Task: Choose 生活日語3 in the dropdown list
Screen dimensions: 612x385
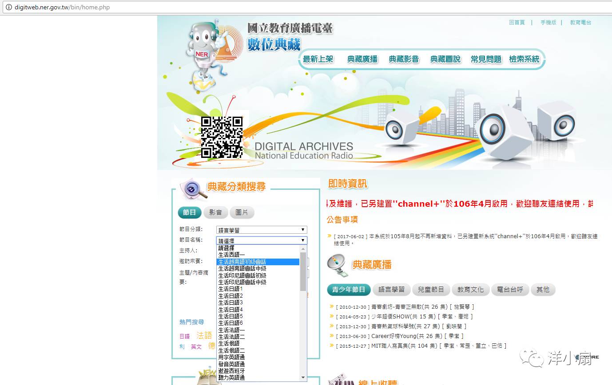Action: 258,302
